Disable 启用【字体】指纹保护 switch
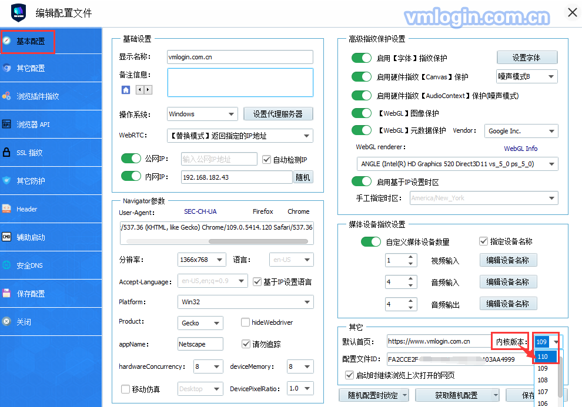Screen dimensions: 582x407 point(362,58)
